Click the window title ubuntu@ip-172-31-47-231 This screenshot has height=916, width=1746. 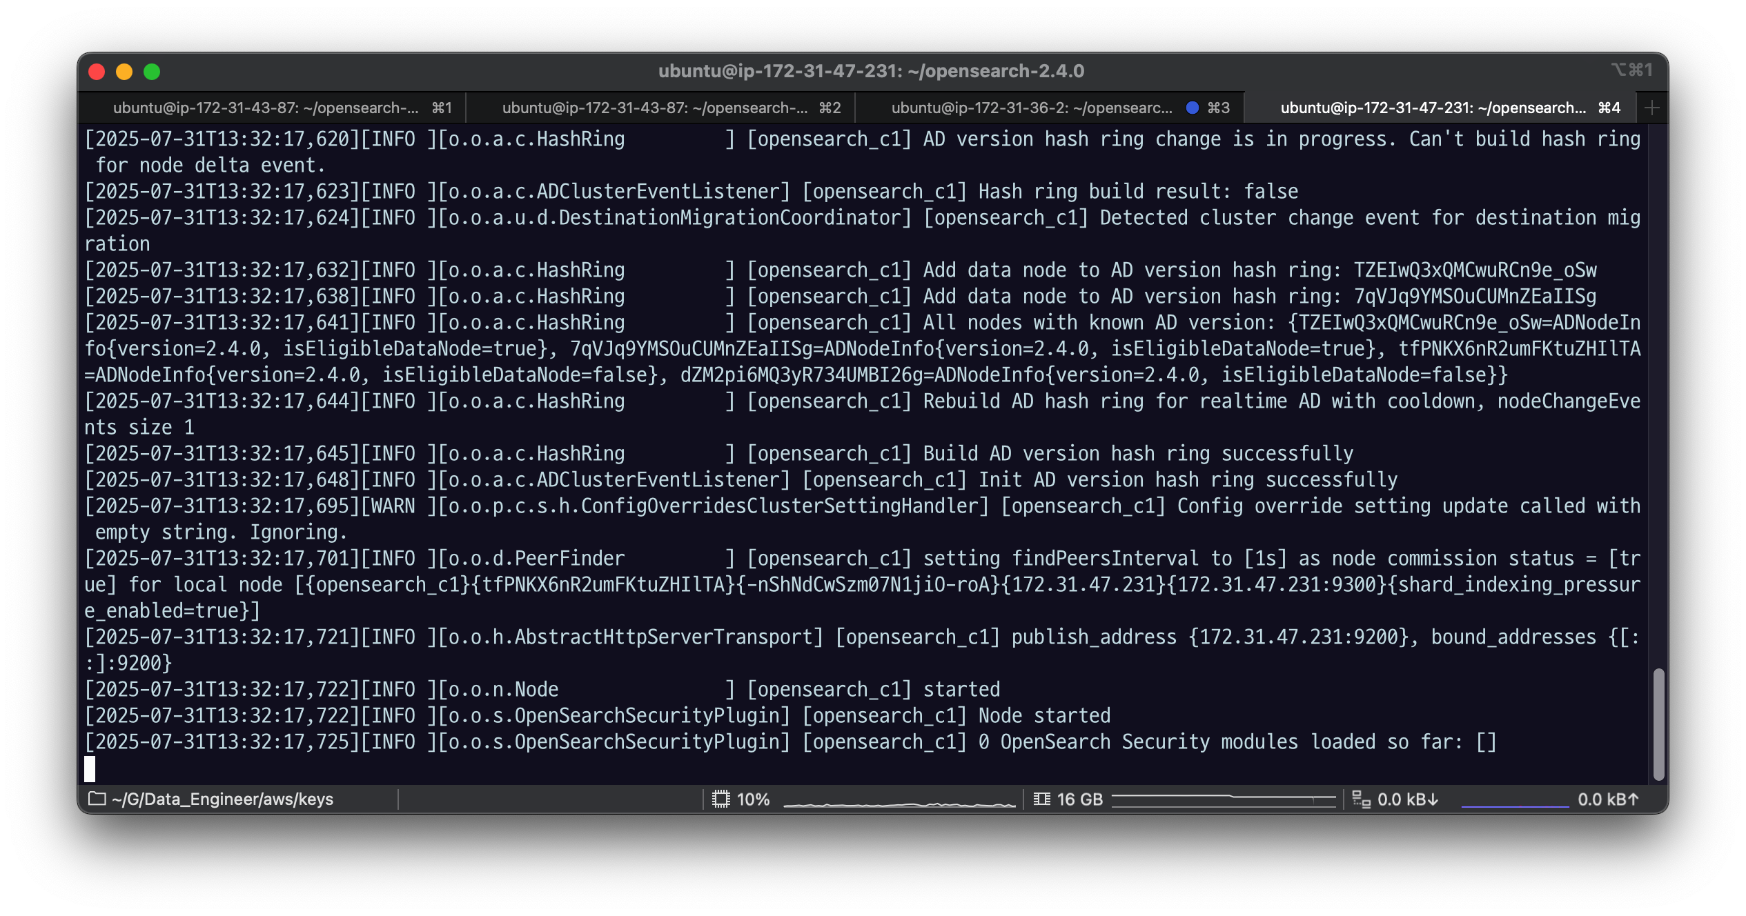point(871,71)
